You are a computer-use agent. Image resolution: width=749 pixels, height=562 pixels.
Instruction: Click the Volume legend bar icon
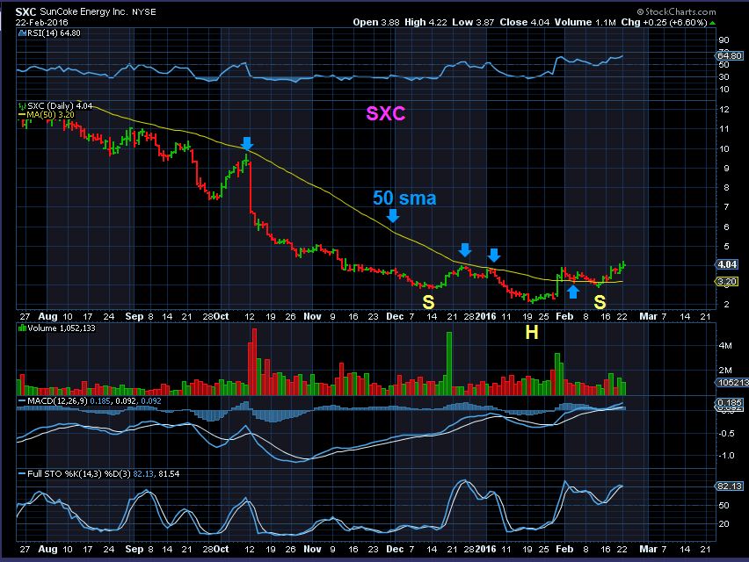tap(22, 328)
